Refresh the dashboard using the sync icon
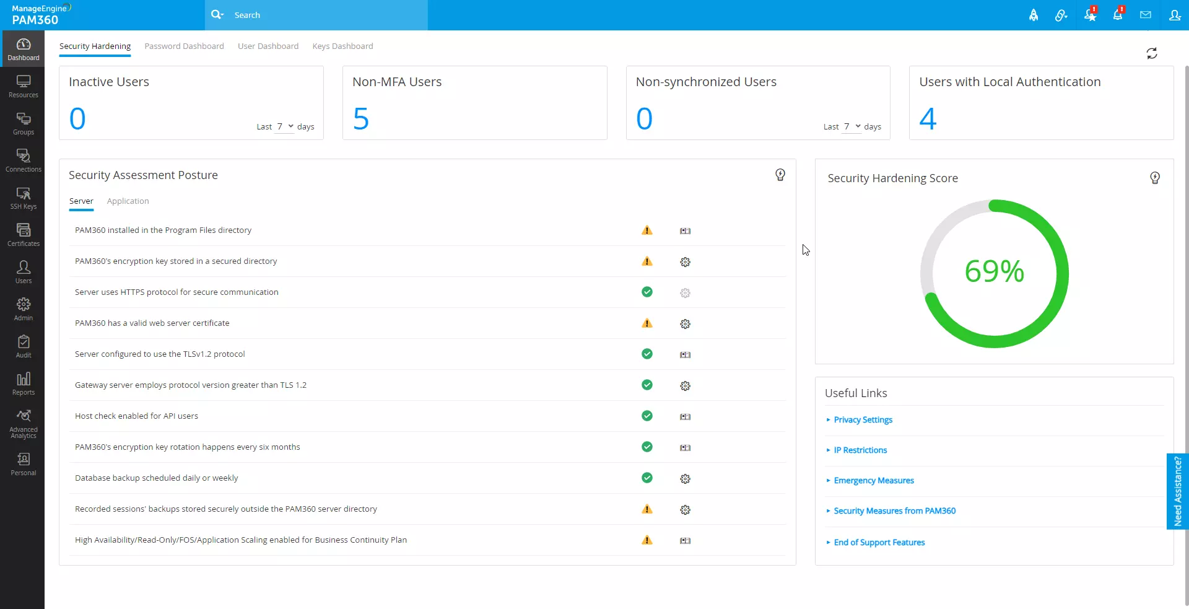The image size is (1189, 609). click(1152, 53)
